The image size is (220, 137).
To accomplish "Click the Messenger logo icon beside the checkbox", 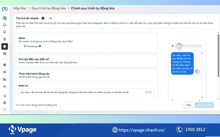I will coord(25,46).
